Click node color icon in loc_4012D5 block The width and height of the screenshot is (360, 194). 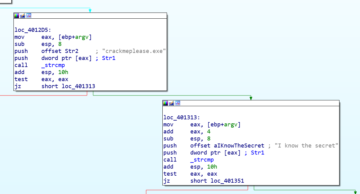[17, 16]
